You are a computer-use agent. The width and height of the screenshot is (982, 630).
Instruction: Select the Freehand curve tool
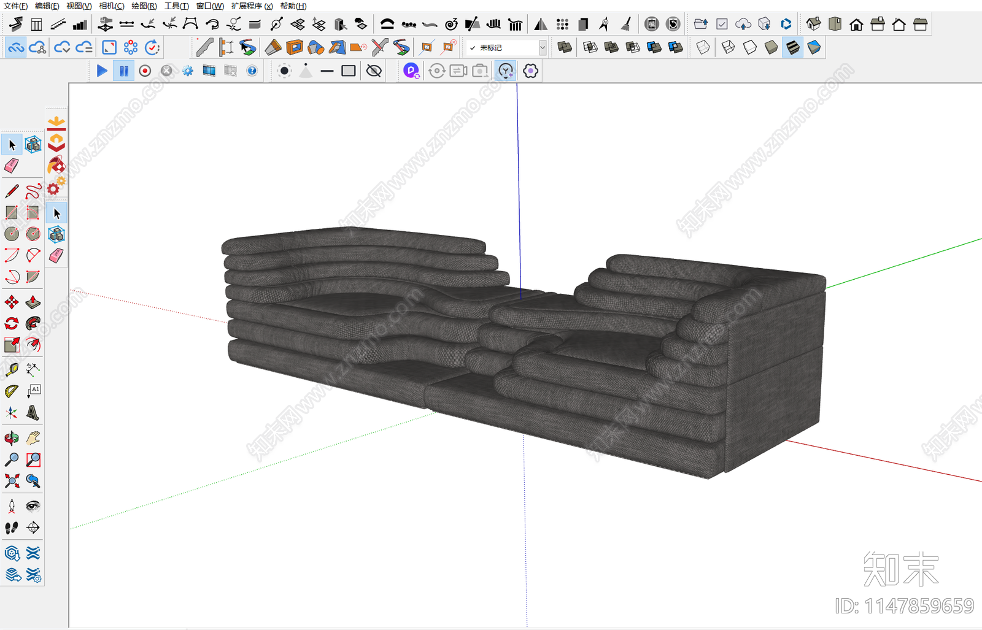(33, 191)
